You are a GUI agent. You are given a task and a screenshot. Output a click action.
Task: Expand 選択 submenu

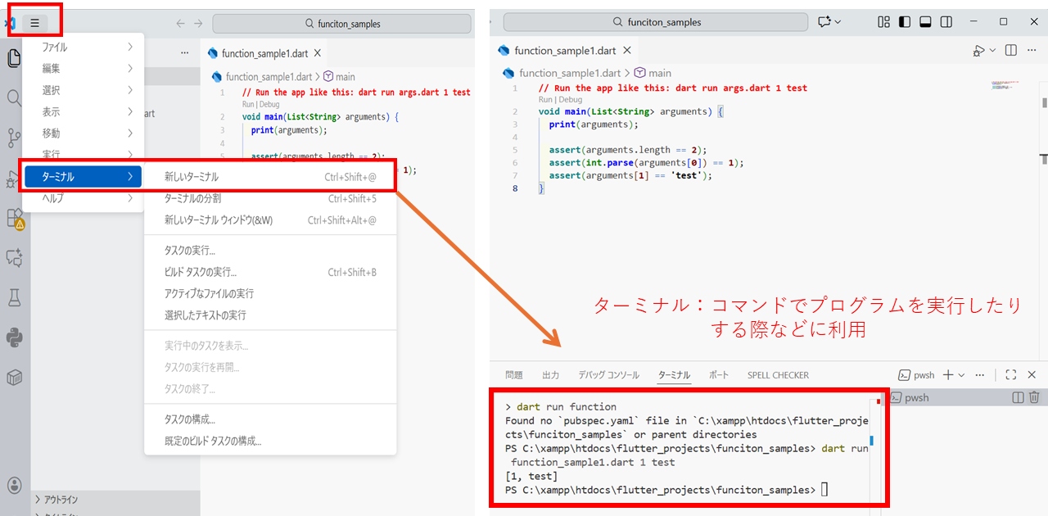pyautogui.click(x=83, y=90)
